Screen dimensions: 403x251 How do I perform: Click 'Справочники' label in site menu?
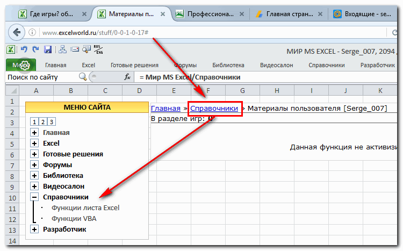point(66,197)
